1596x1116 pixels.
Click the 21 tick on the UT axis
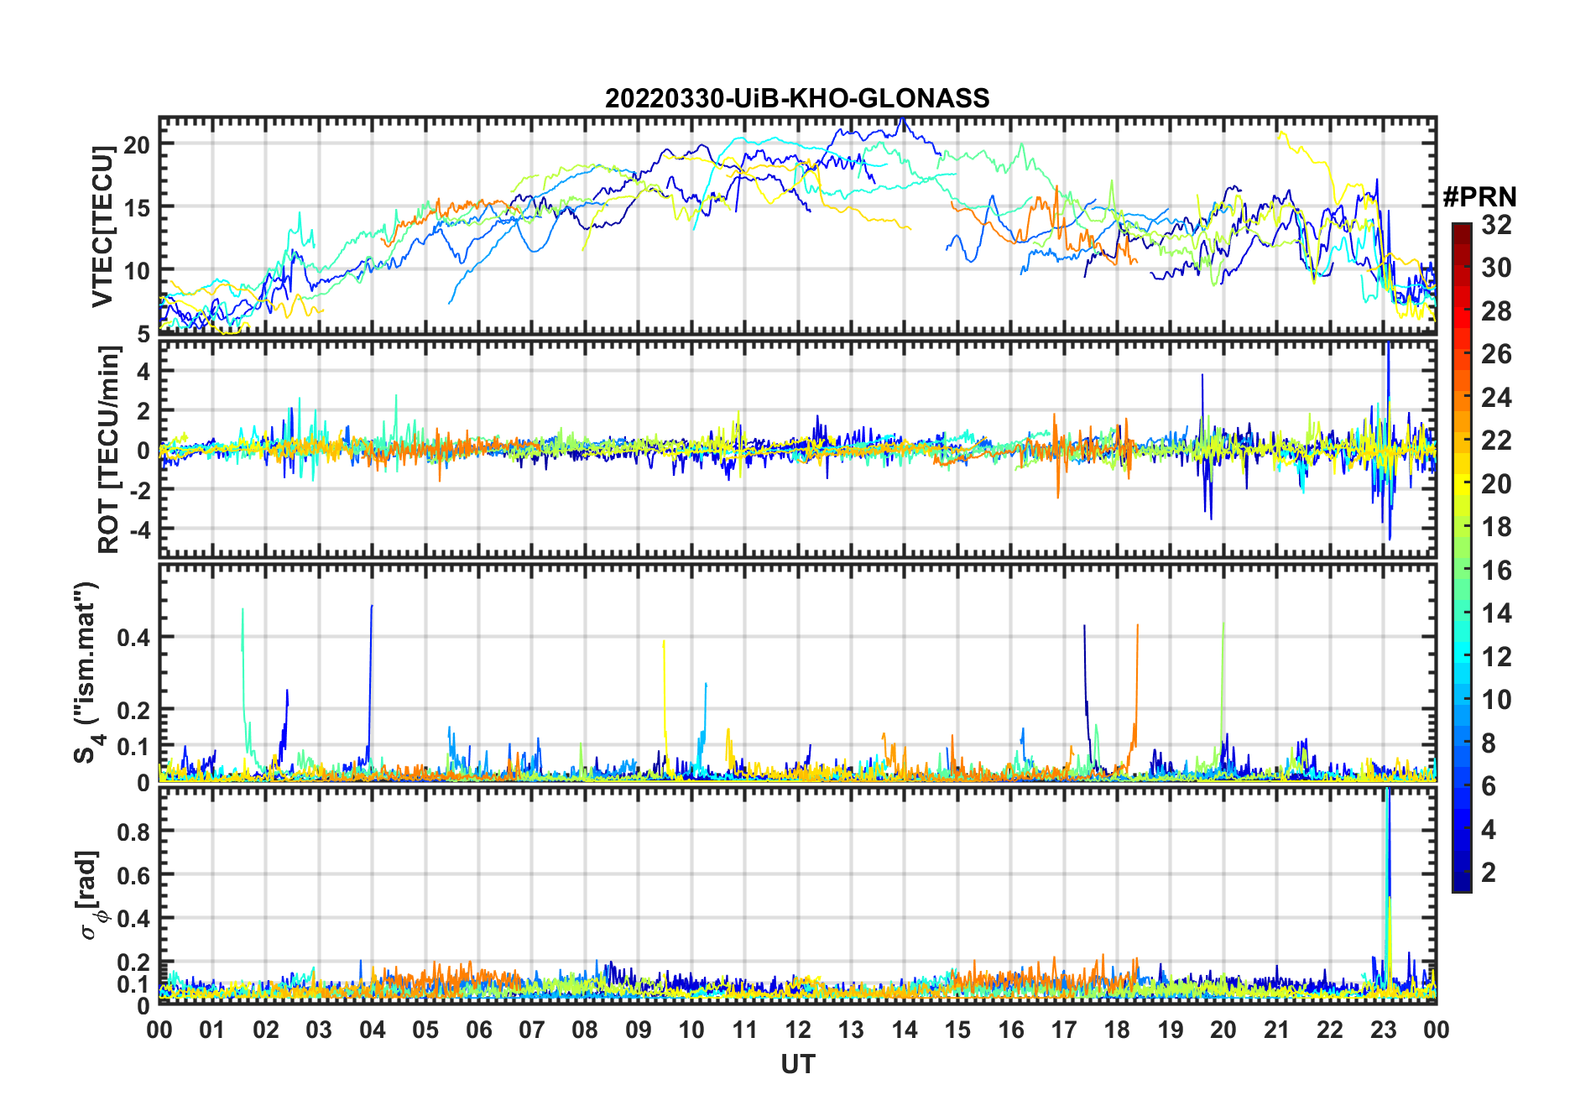pos(1276,1030)
